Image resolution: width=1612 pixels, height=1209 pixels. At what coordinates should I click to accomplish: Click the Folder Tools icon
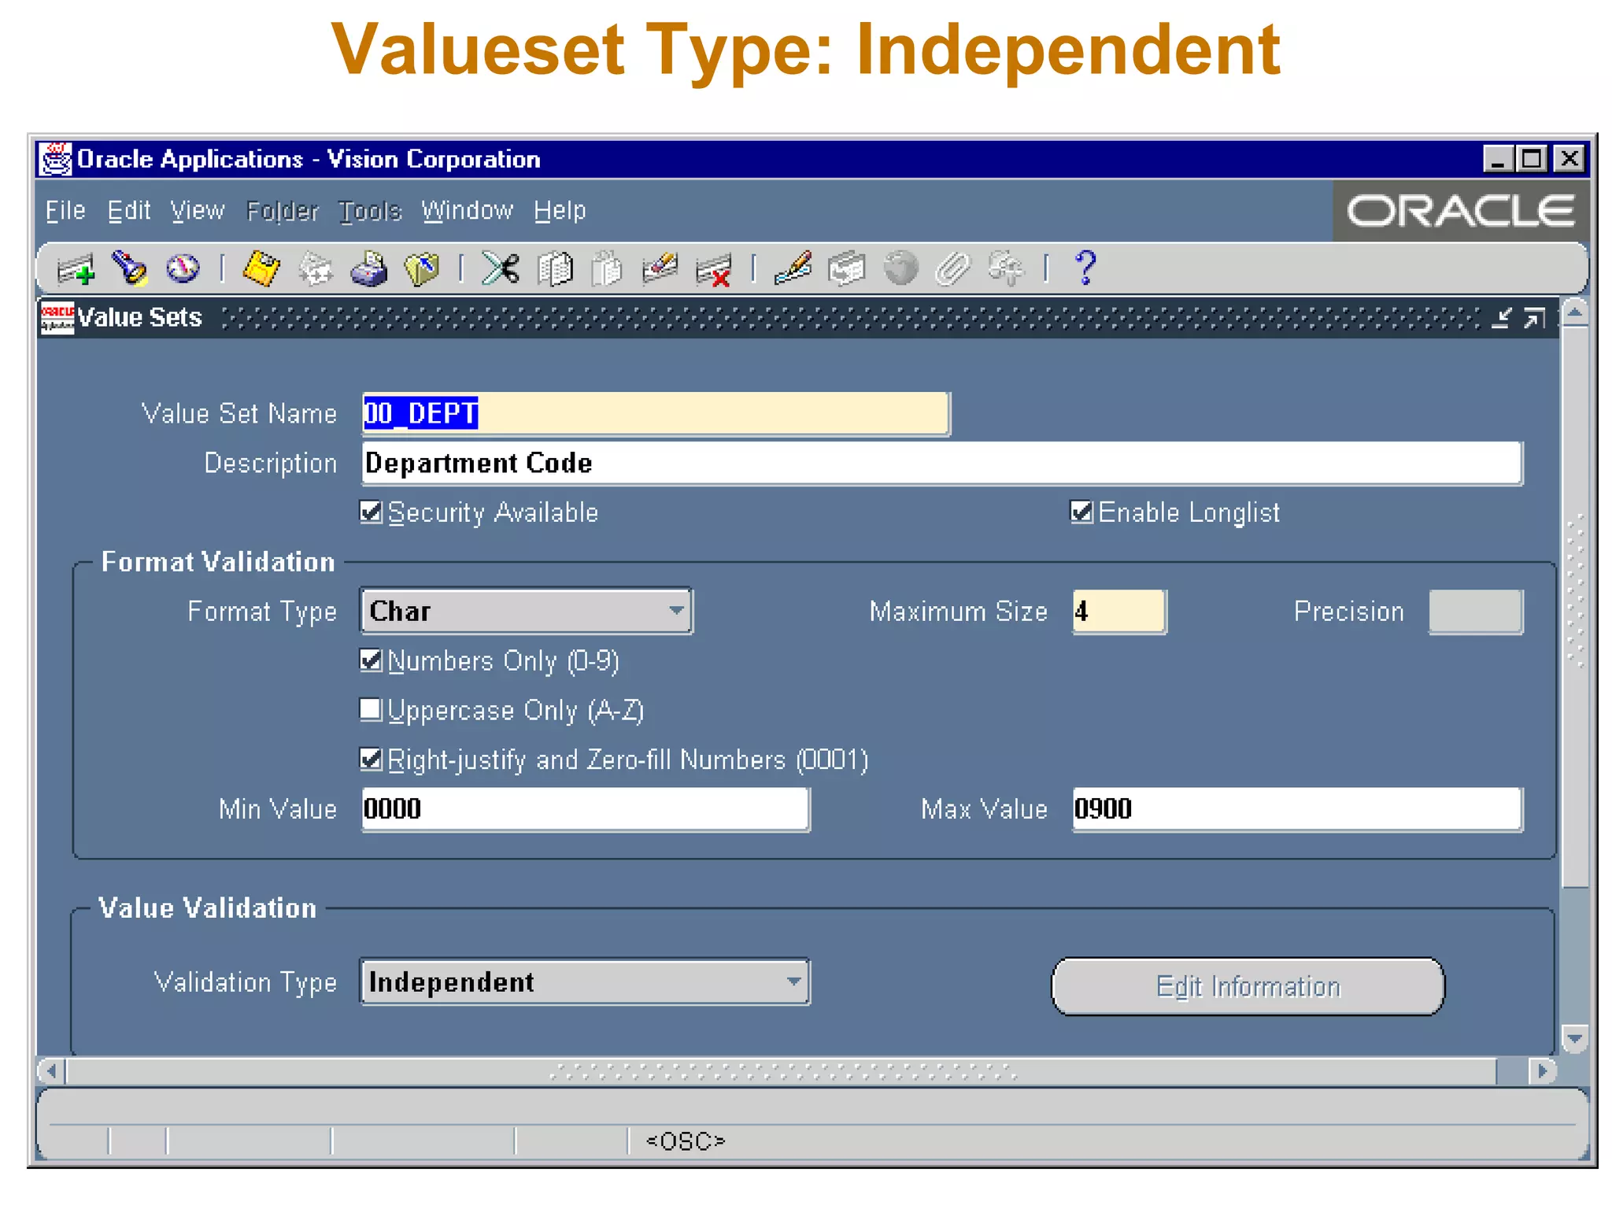1006,269
